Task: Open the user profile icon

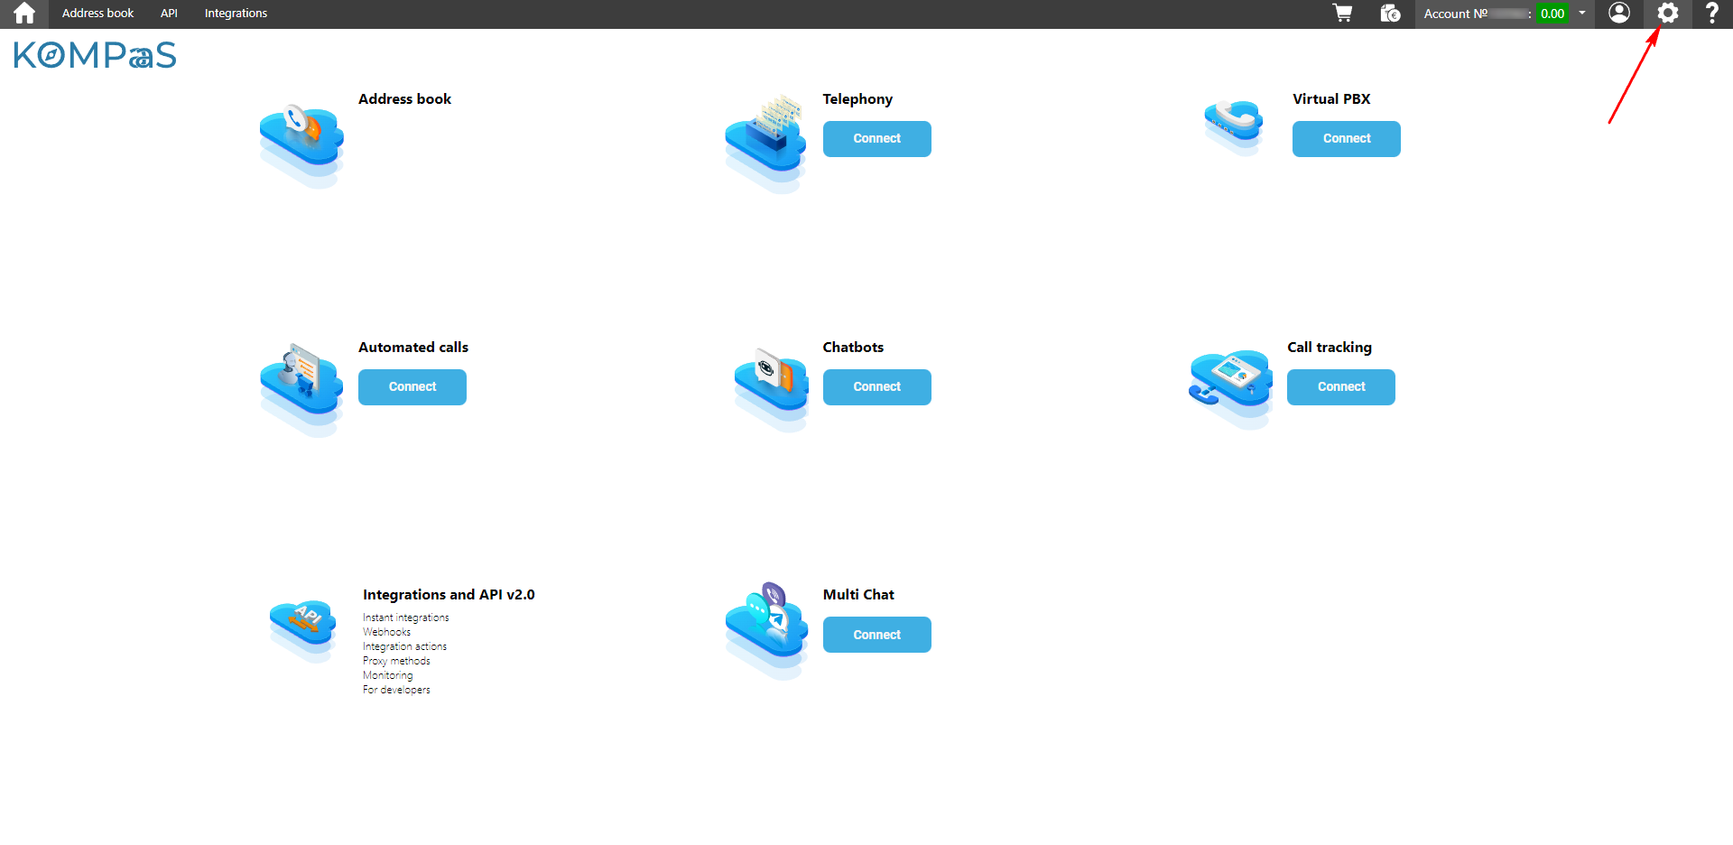Action: coord(1619,13)
